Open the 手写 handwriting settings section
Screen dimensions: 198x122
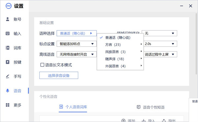click(14, 76)
